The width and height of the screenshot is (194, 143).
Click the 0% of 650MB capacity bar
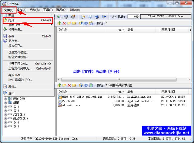click(166, 16)
